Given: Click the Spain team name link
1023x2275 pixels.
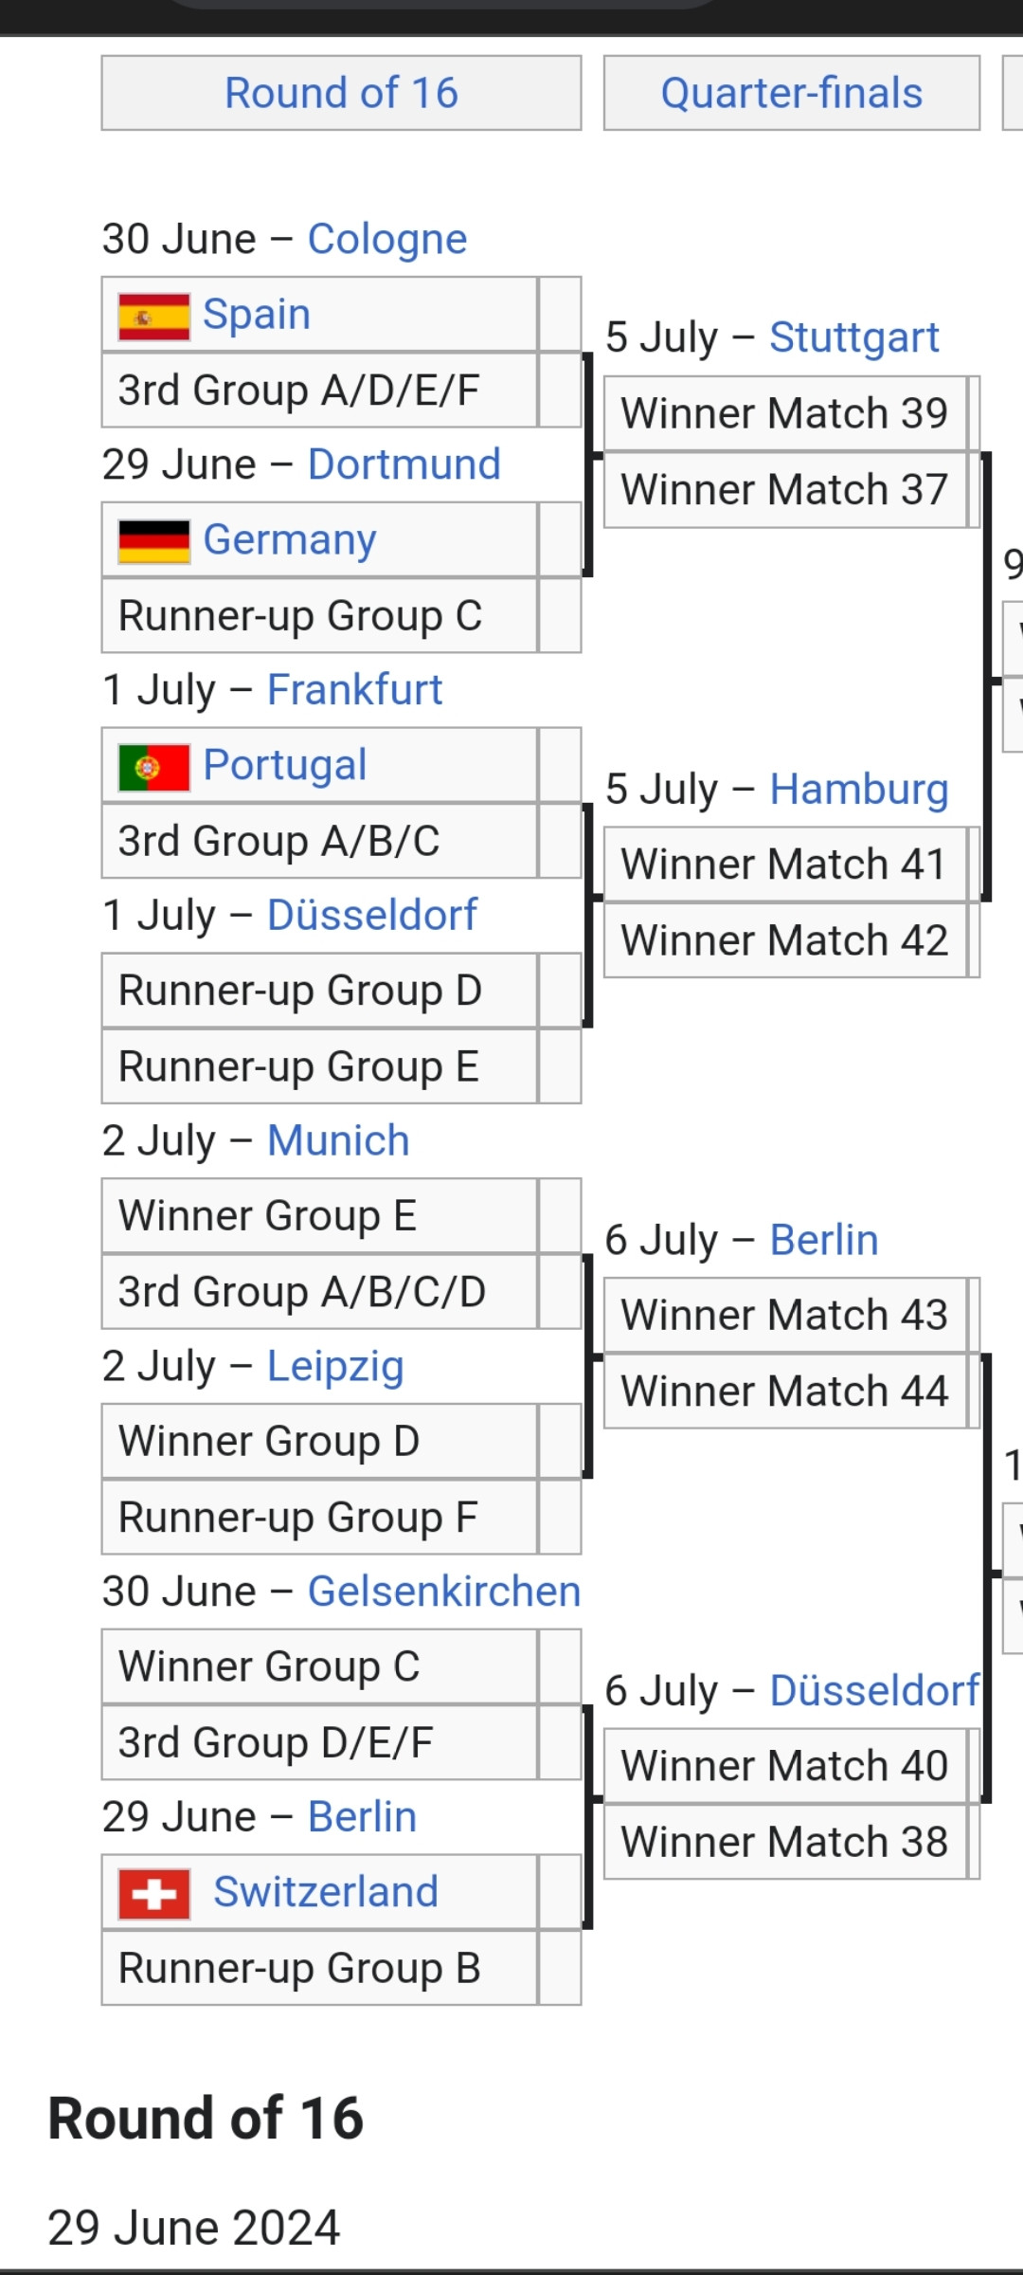Looking at the screenshot, I should click(x=257, y=315).
